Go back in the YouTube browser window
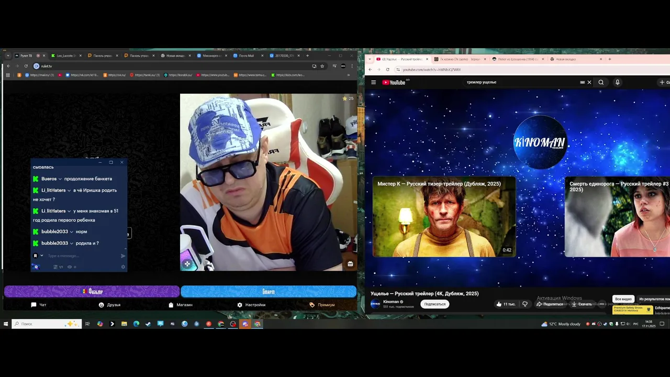This screenshot has height=377, width=670. tap(370, 70)
